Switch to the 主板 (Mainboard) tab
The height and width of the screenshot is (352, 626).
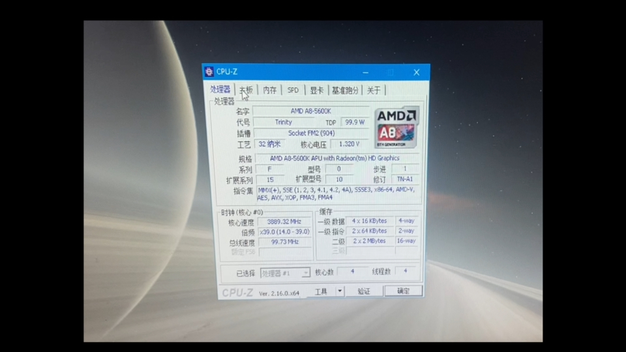click(246, 90)
